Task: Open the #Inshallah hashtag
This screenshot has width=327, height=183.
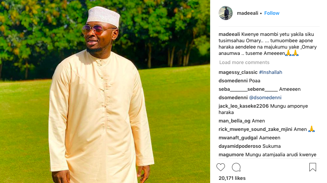Action: 270,72
